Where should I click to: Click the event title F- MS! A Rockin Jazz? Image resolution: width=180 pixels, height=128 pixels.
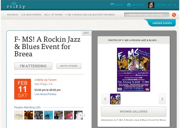pos(47,46)
